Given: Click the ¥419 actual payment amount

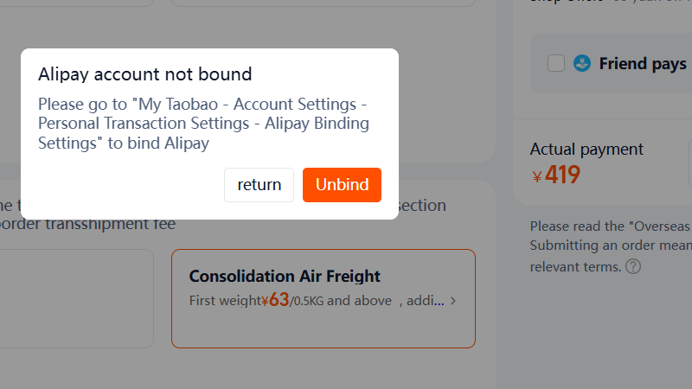Looking at the screenshot, I should pos(556,175).
